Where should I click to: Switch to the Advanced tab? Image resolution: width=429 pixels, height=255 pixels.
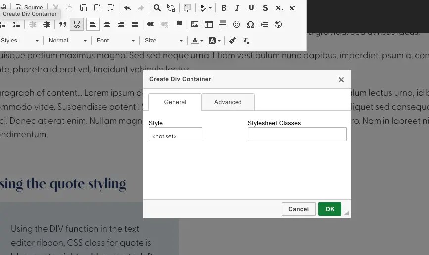pos(228,102)
